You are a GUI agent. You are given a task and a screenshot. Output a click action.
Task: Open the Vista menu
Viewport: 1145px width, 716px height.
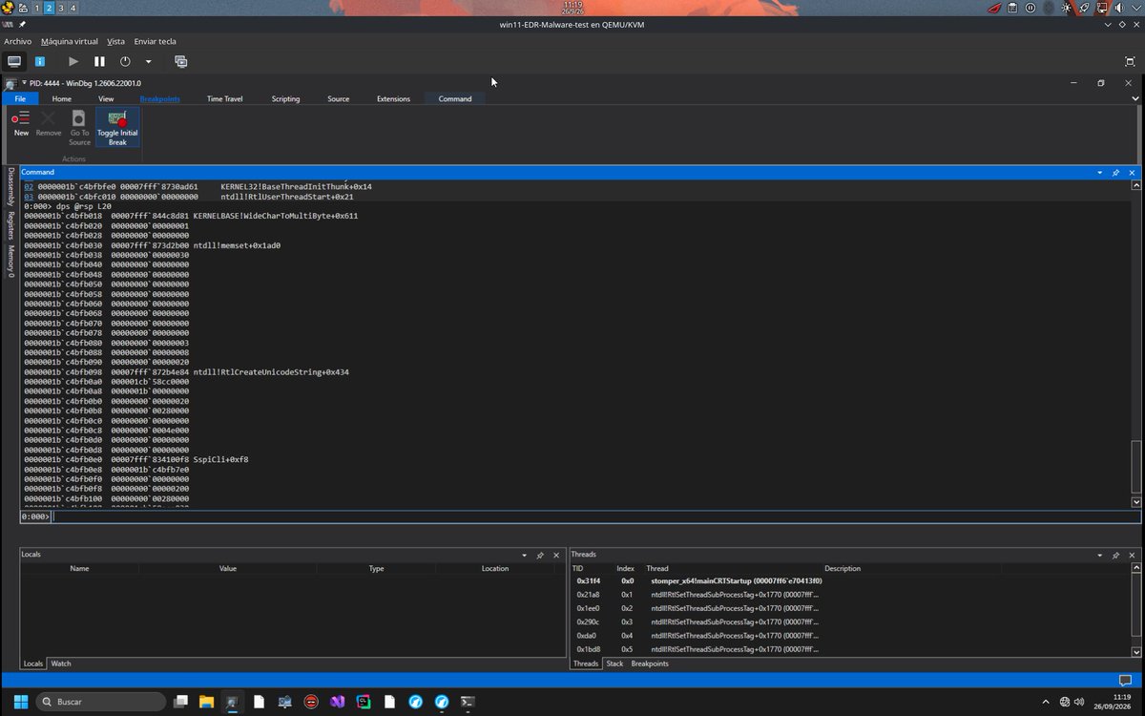point(115,41)
